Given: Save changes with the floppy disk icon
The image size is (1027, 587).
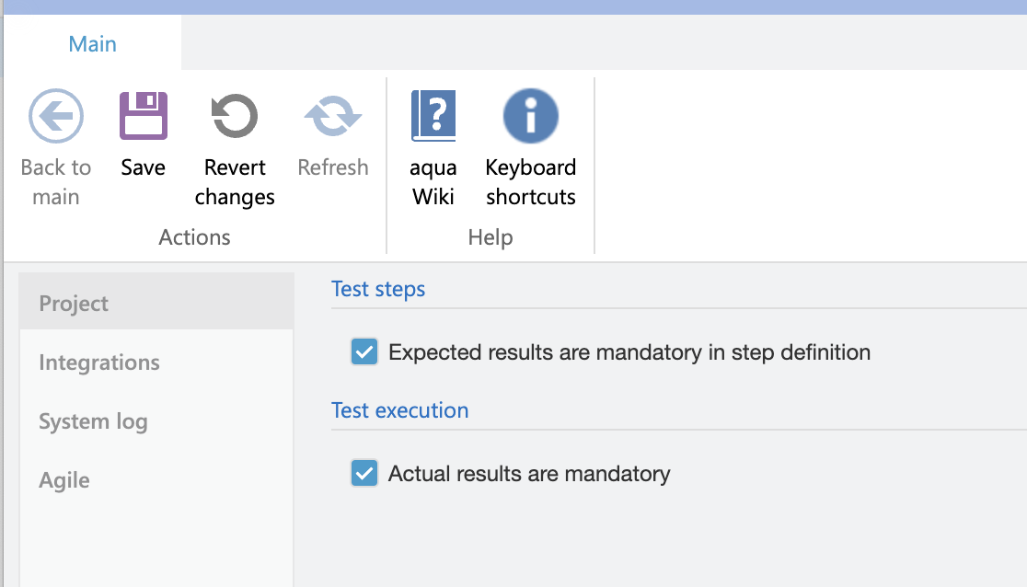Looking at the screenshot, I should tap(144, 116).
